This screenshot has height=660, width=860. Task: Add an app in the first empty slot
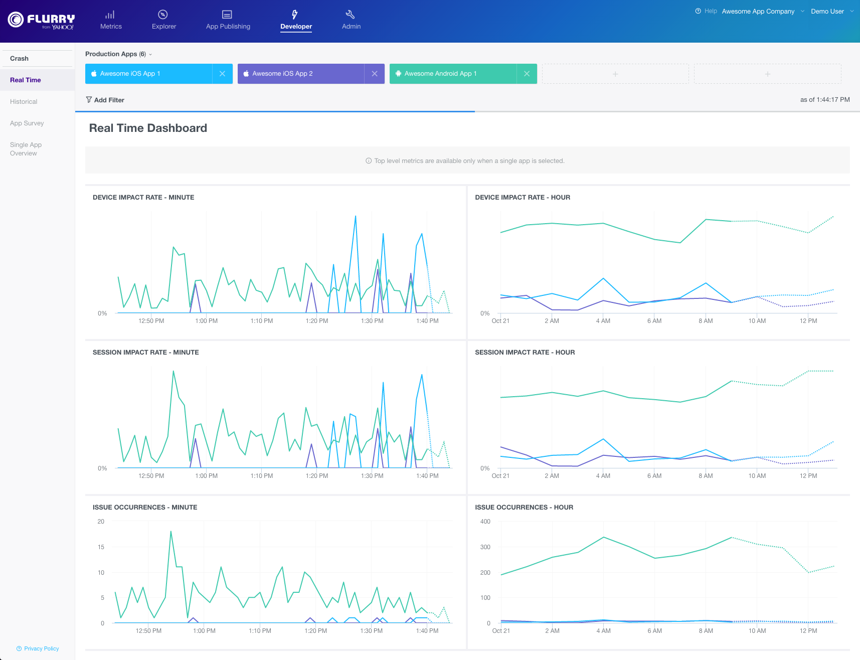615,74
